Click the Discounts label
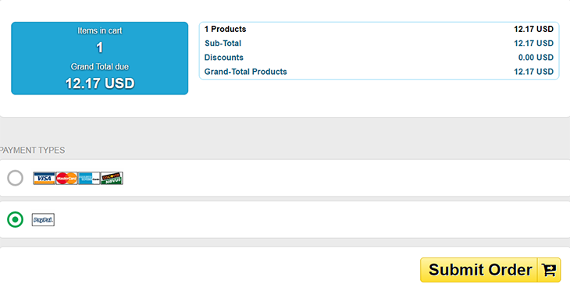This screenshot has width=570, height=291. (x=223, y=58)
